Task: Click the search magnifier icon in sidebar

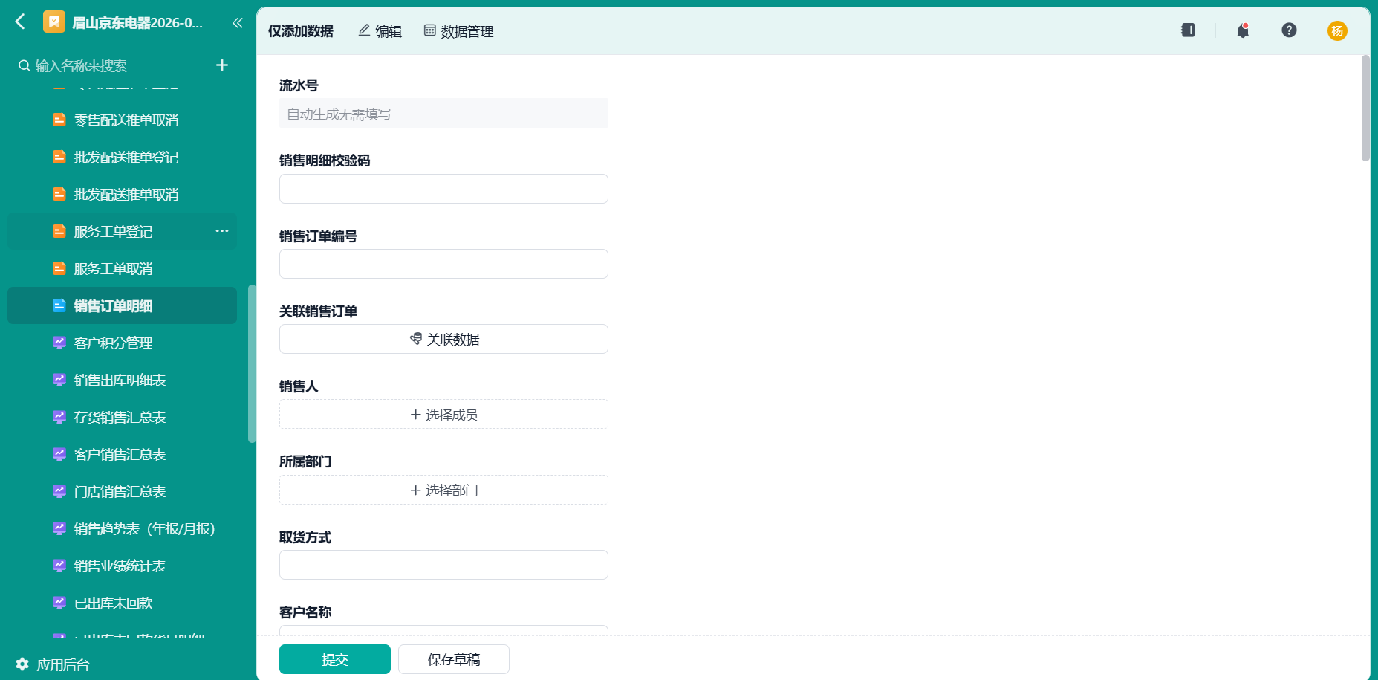Action: tap(25, 66)
